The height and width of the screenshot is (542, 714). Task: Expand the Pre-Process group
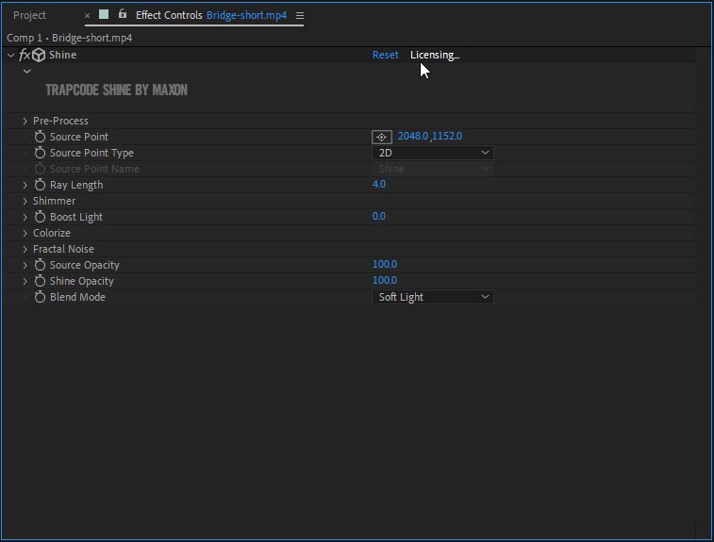[x=25, y=121]
